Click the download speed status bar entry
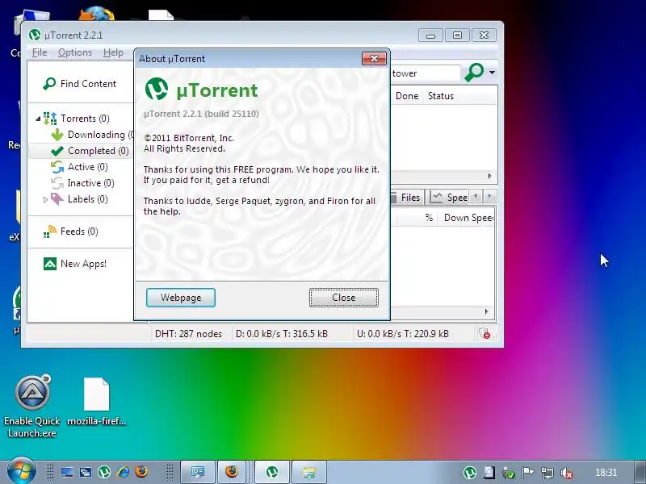Viewport: 646px width, 484px height. click(282, 334)
